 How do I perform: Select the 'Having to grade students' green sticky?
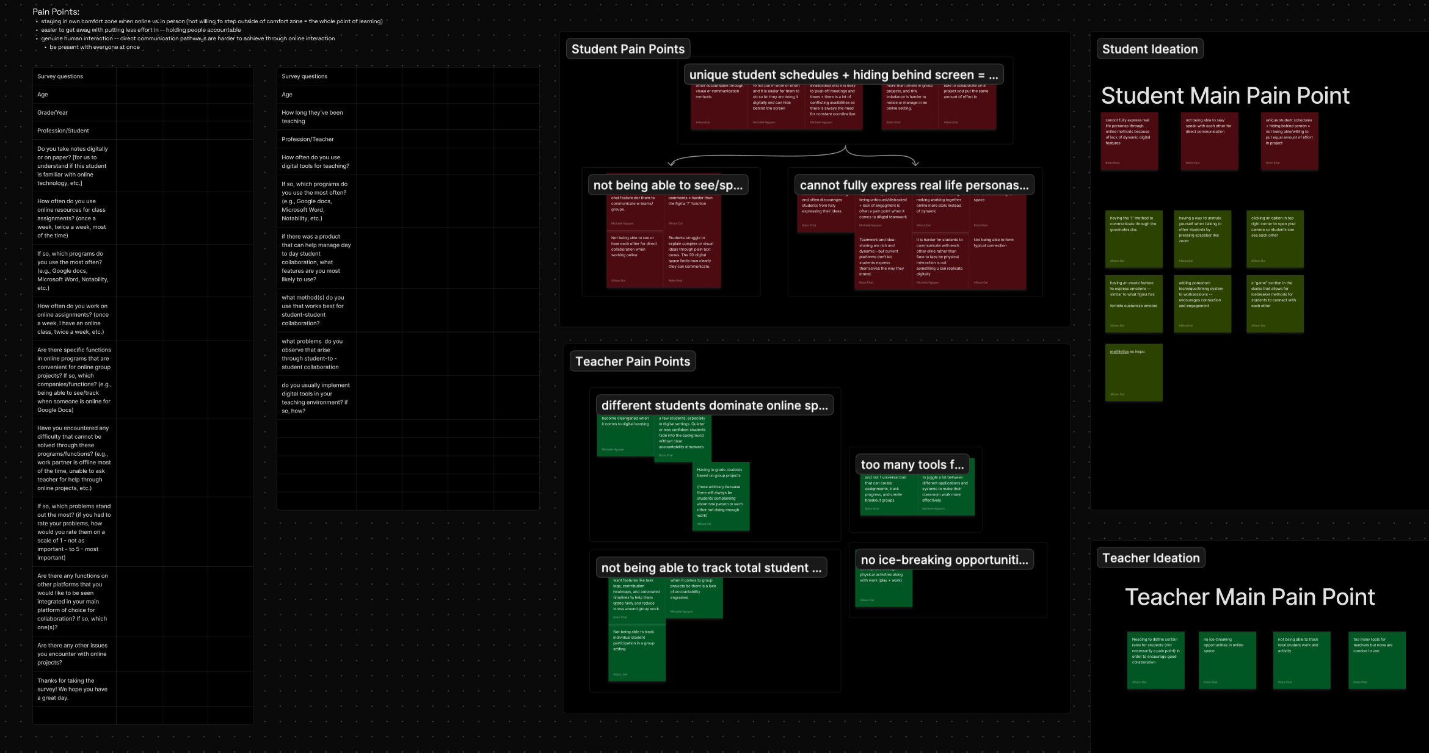721,495
